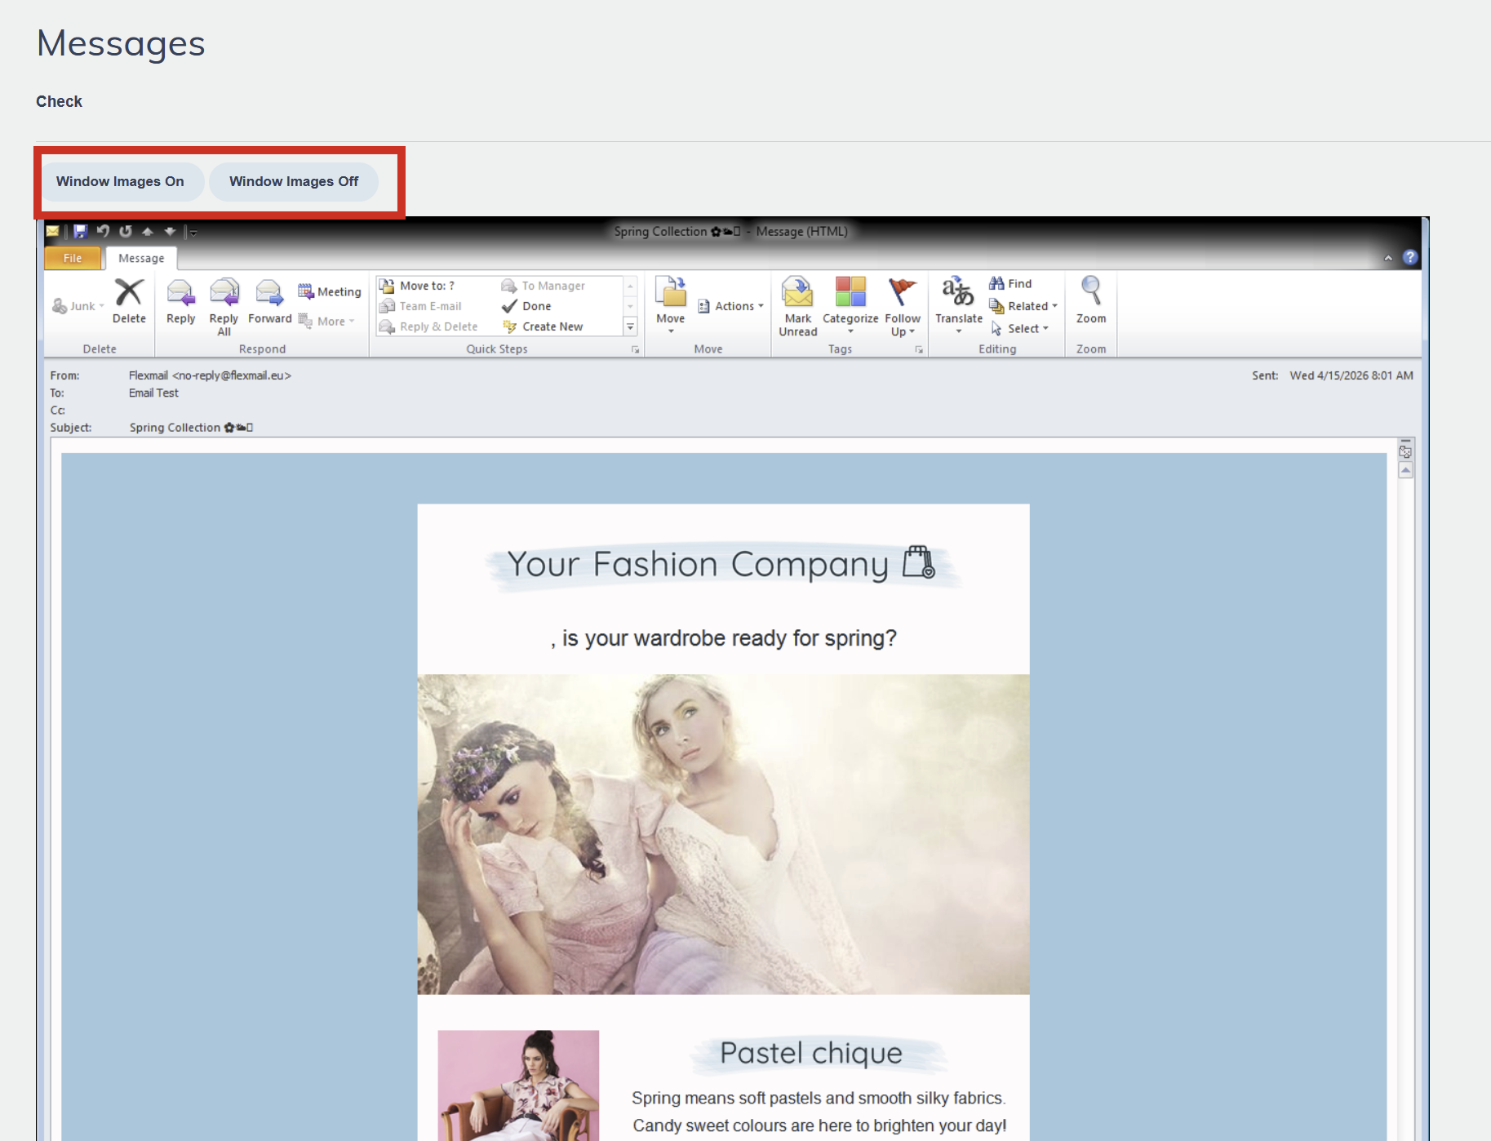Screen dimensions: 1491x1141
Task: Open the Quick Steps dialog launcher
Action: tap(635, 349)
